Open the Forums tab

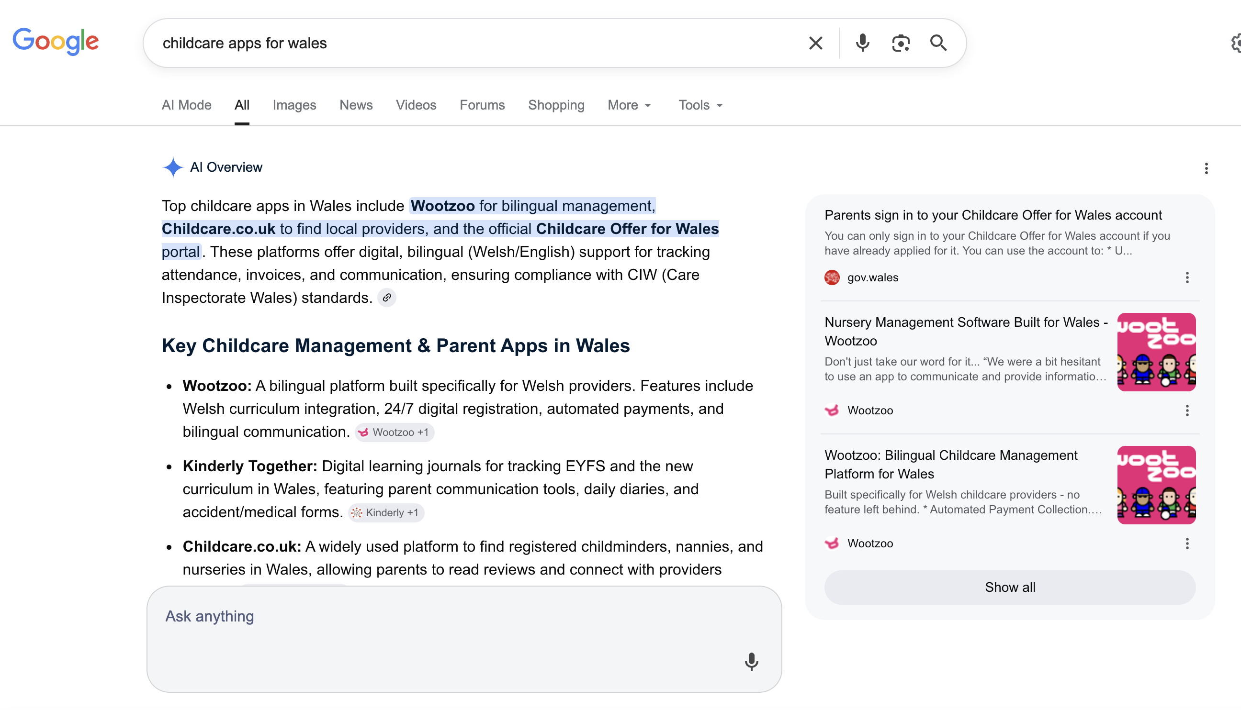point(482,105)
